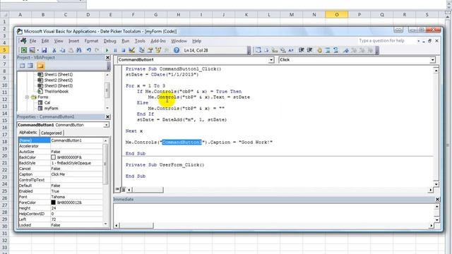Image resolution: width=452 pixels, height=254 pixels.
Task: Open the Properties Window toolbar icon
Action: tap(150, 50)
